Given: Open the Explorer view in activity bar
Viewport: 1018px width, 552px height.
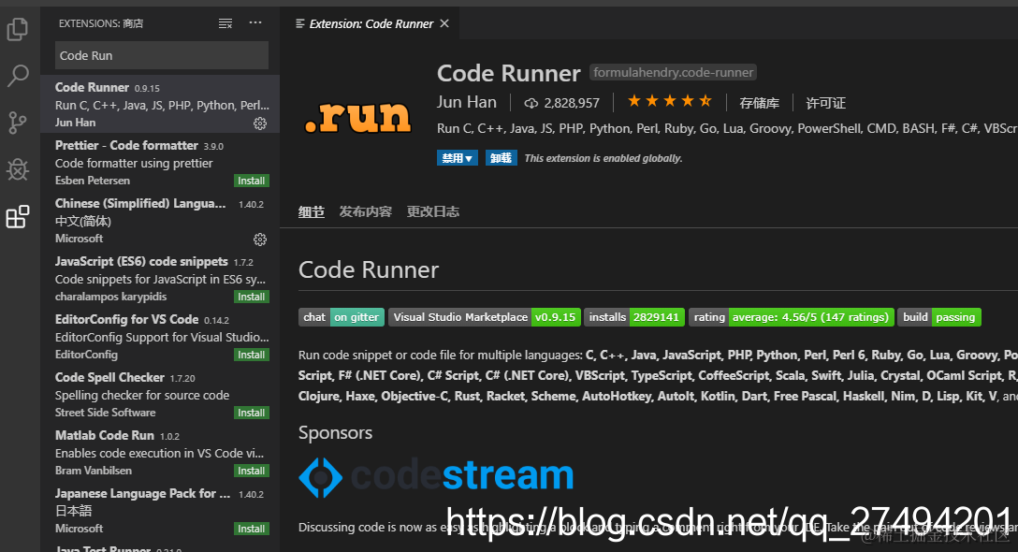Looking at the screenshot, I should click(18, 29).
